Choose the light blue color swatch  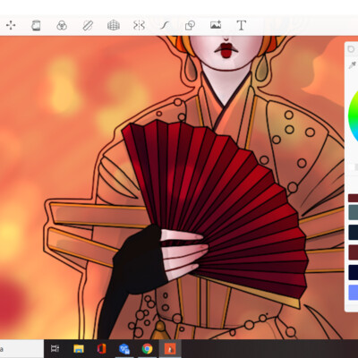click(x=354, y=293)
